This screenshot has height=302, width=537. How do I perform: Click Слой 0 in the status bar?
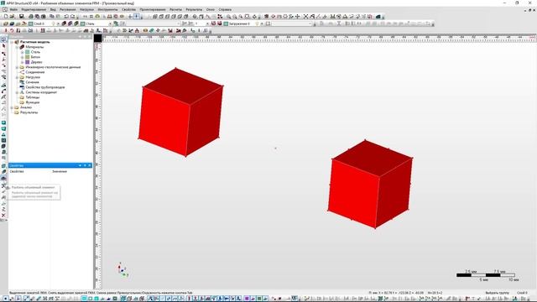522,293
